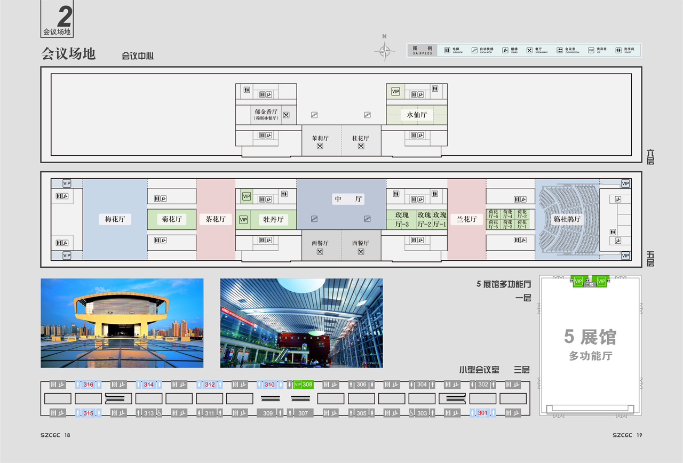Click the left escalator icon in 中厅
683x463 pixels.
click(x=314, y=219)
